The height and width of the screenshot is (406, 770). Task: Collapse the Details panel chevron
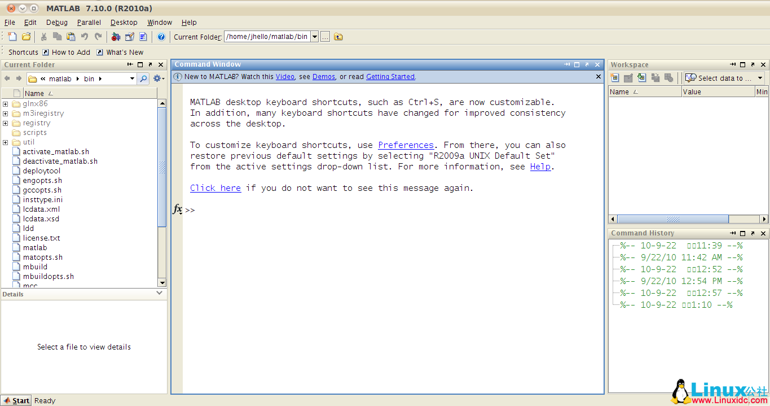[160, 294]
